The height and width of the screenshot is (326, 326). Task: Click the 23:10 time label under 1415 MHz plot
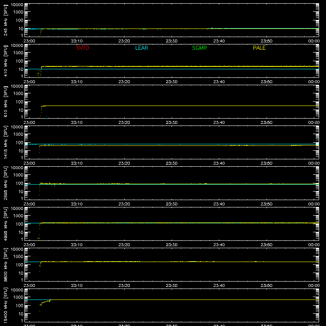click(77, 163)
